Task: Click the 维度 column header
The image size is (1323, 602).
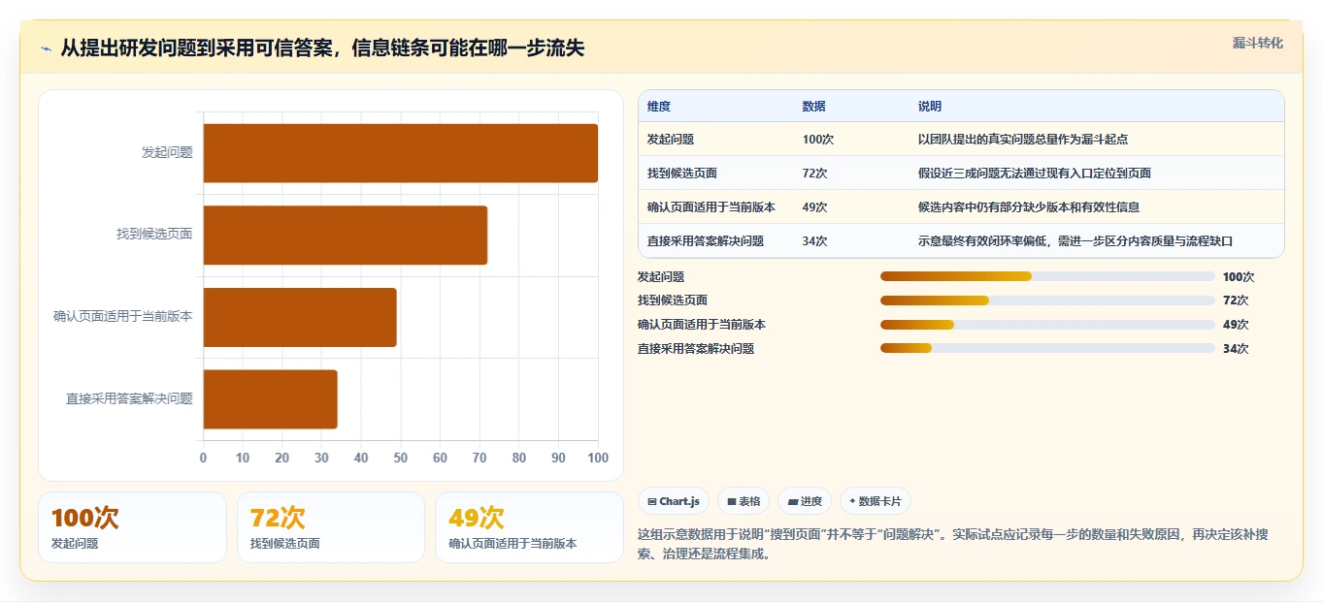Action: 659,107
